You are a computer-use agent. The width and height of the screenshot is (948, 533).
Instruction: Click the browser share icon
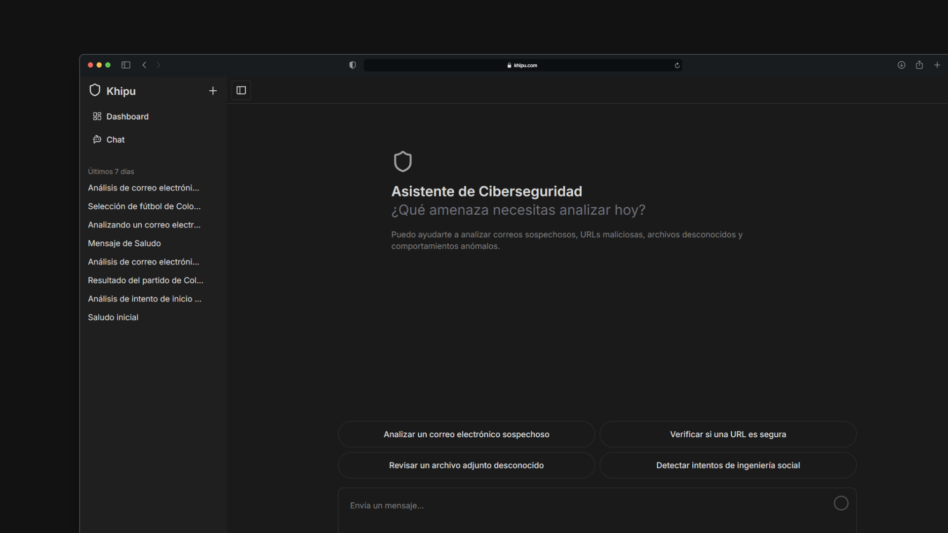(x=919, y=65)
